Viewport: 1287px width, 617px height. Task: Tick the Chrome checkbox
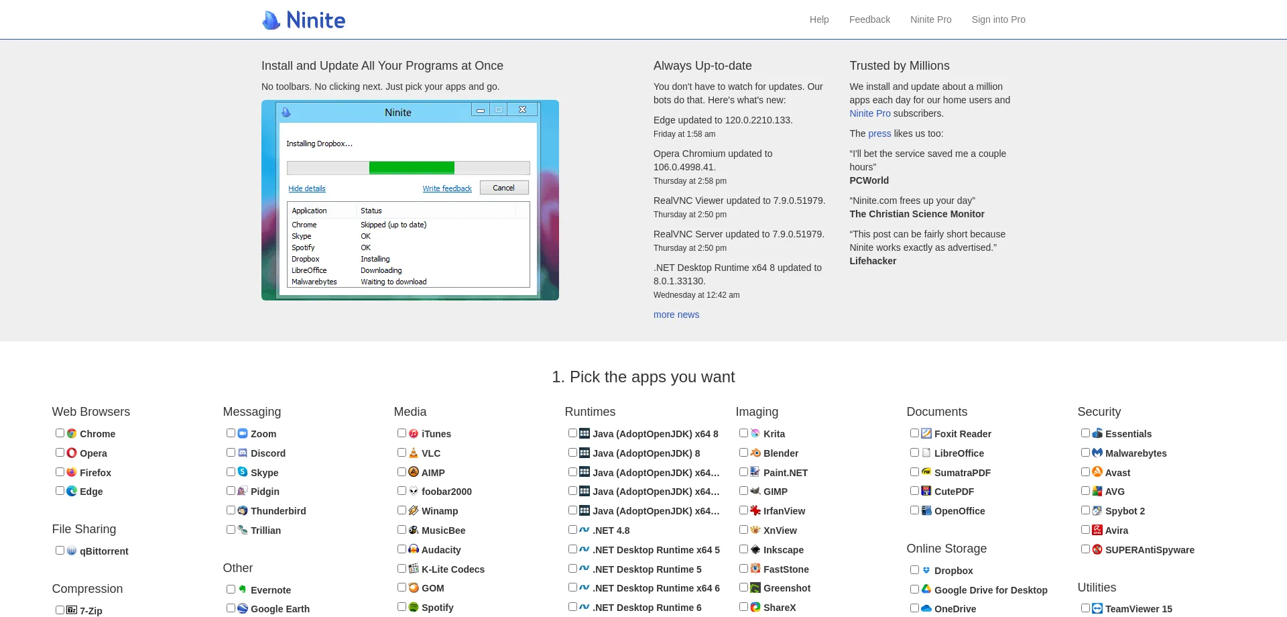pyautogui.click(x=60, y=433)
